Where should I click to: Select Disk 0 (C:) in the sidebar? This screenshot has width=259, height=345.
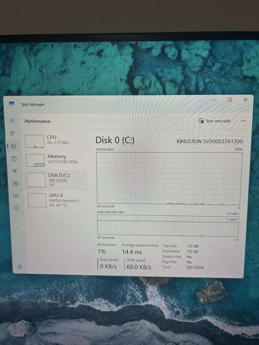pyautogui.click(x=57, y=180)
